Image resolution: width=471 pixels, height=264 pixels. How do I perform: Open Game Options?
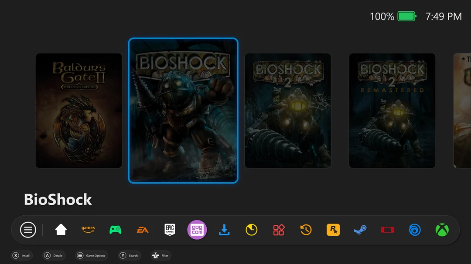coord(92,256)
